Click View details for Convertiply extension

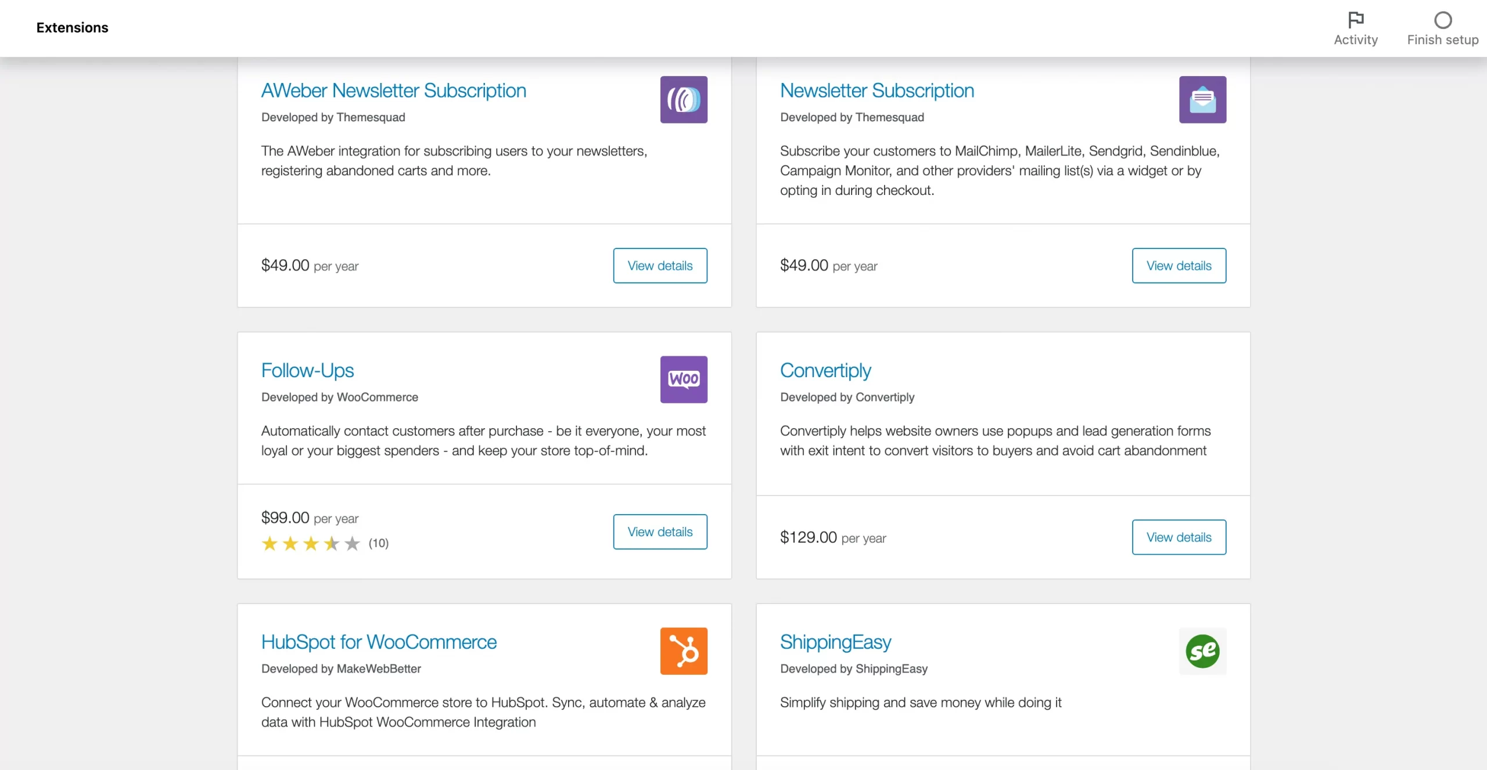point(1179,537)
